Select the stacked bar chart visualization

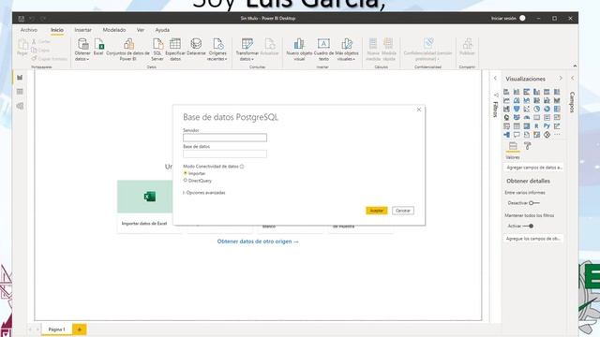pyautogui.click(x=506, y=92)
